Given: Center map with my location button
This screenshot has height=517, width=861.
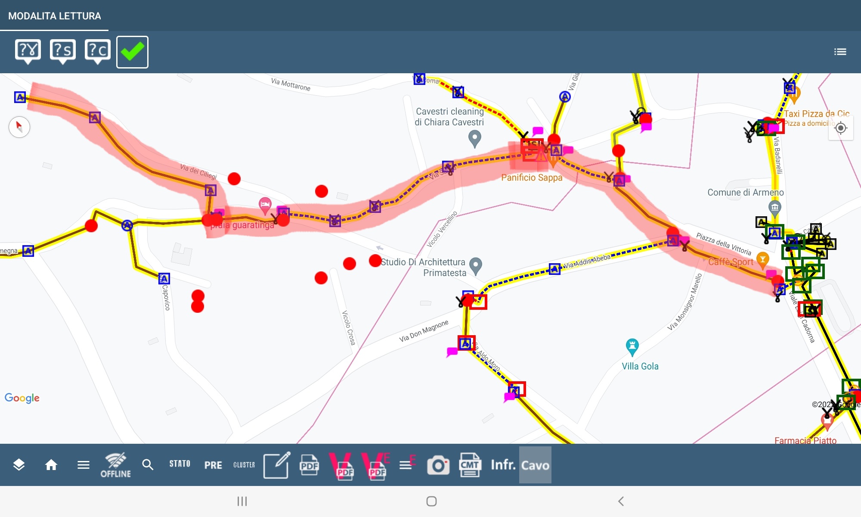Looking at the screenshot, I should (840, 128).
